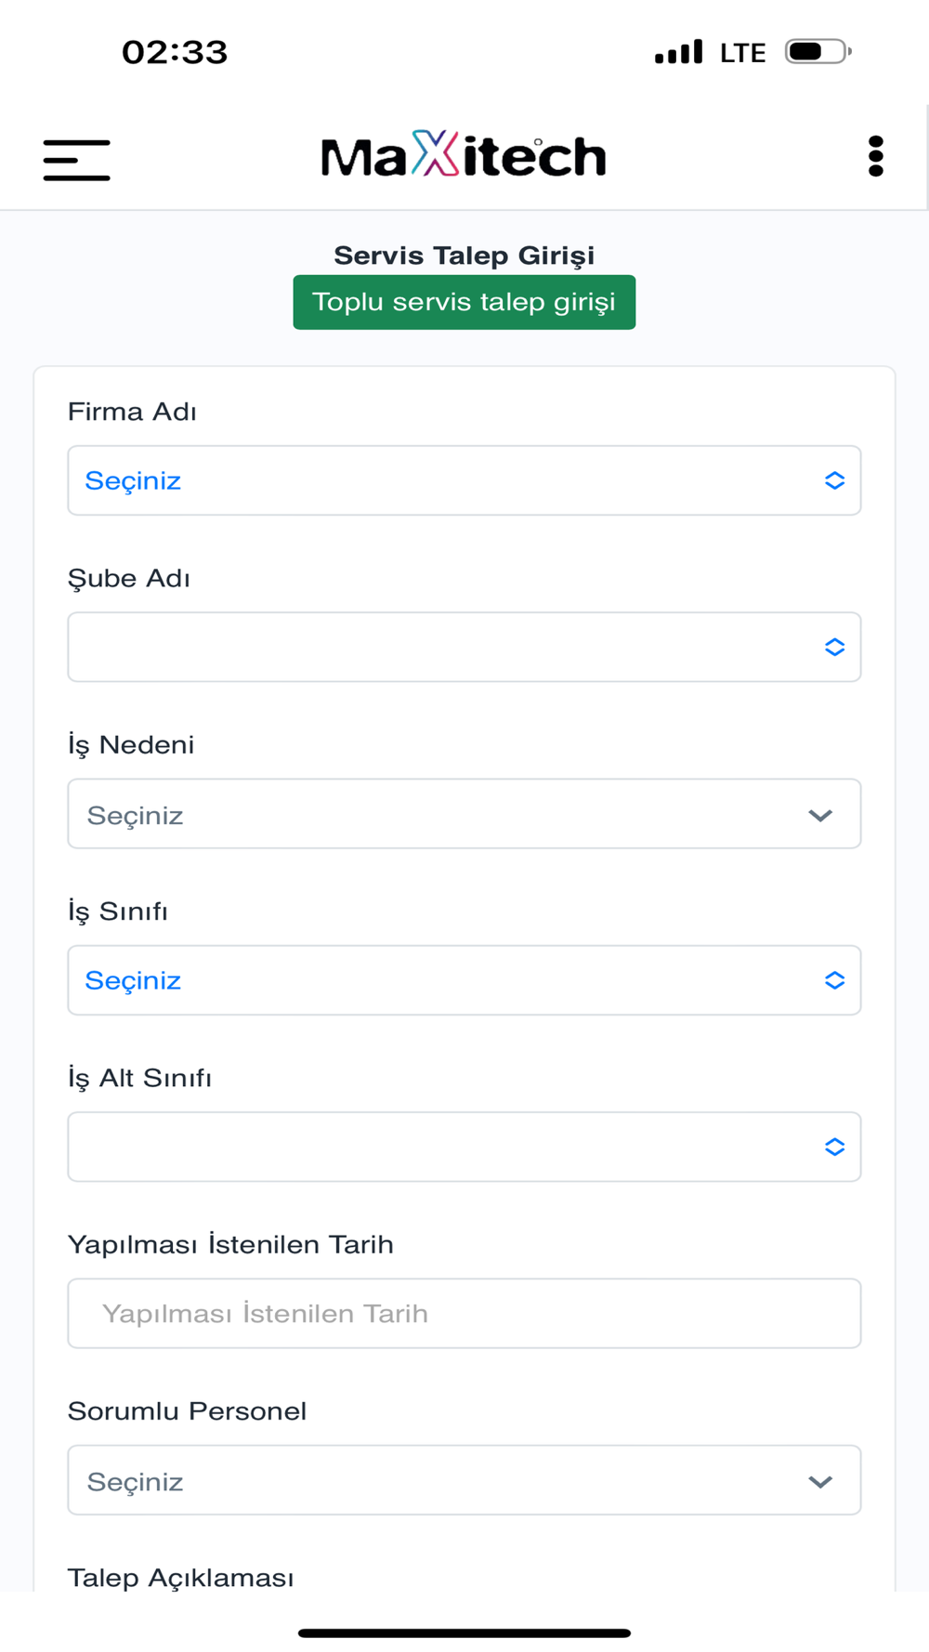Tap the three-dot more options icon

pos(875,156)
